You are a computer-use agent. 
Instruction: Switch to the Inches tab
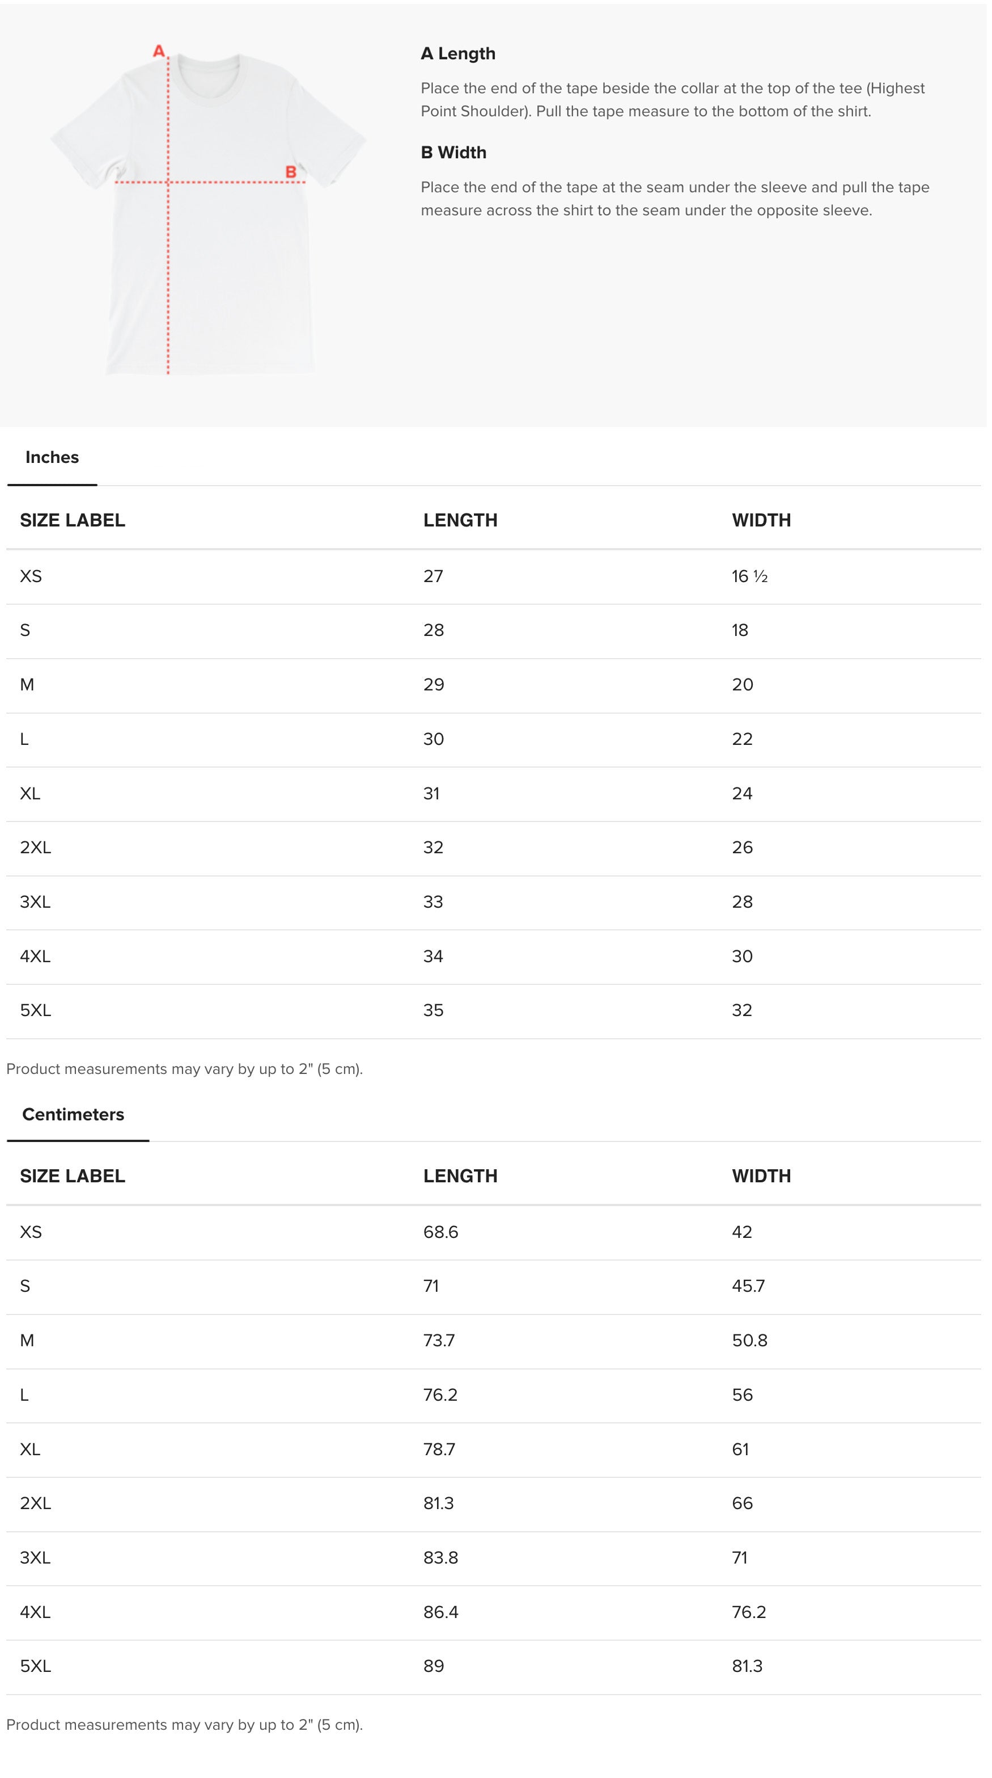click(52, 458)
